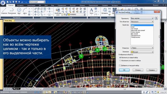The image size is (167, 94).
Task: Open the Оператор dropdown
Action: point(142,48)
